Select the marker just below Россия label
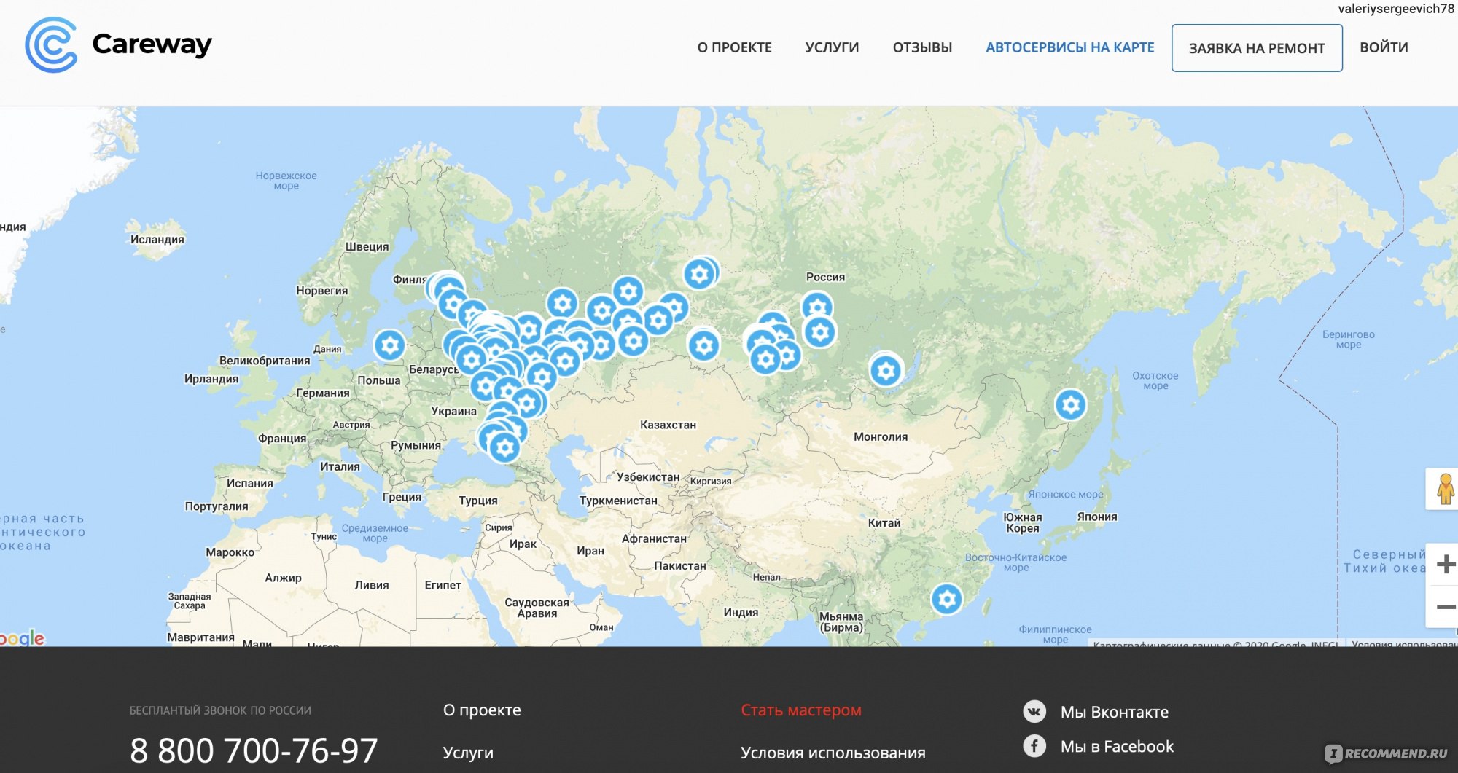This screenshot has height=773, width=1458. pos(817,307)
